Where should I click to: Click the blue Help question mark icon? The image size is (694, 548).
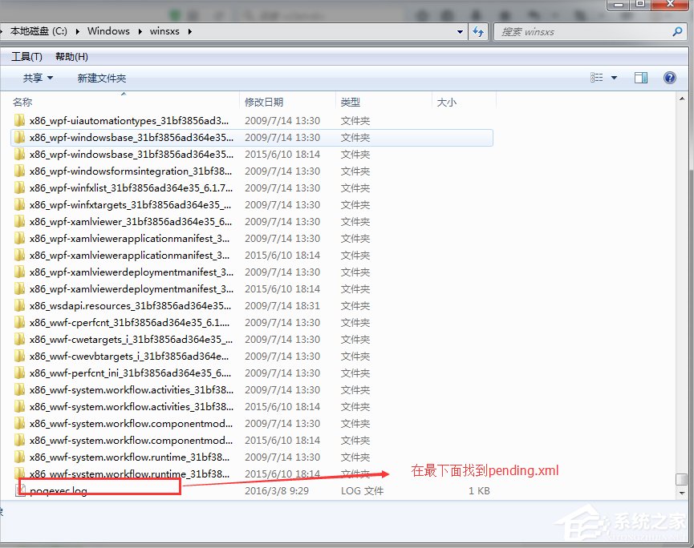(x=672, y=78)
